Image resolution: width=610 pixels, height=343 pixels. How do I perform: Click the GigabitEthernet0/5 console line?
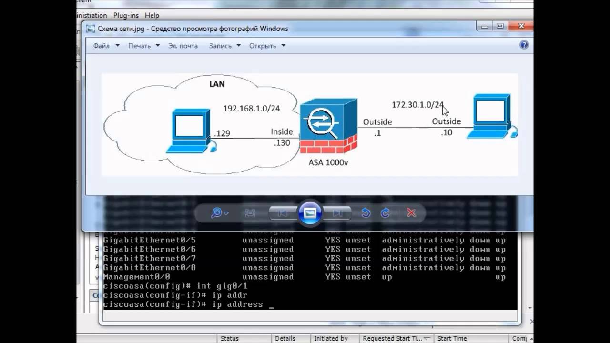(305, 240)
